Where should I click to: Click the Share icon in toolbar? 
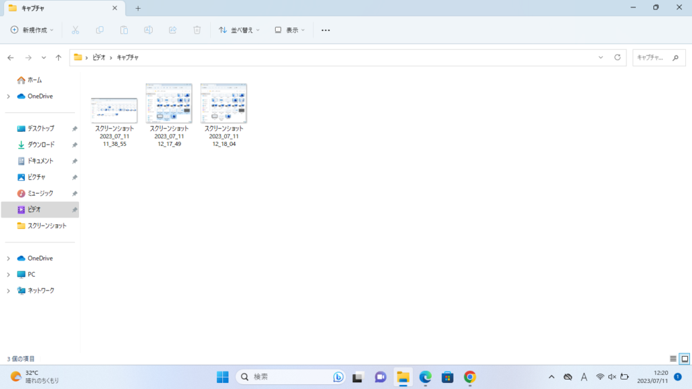coord(172,30)
